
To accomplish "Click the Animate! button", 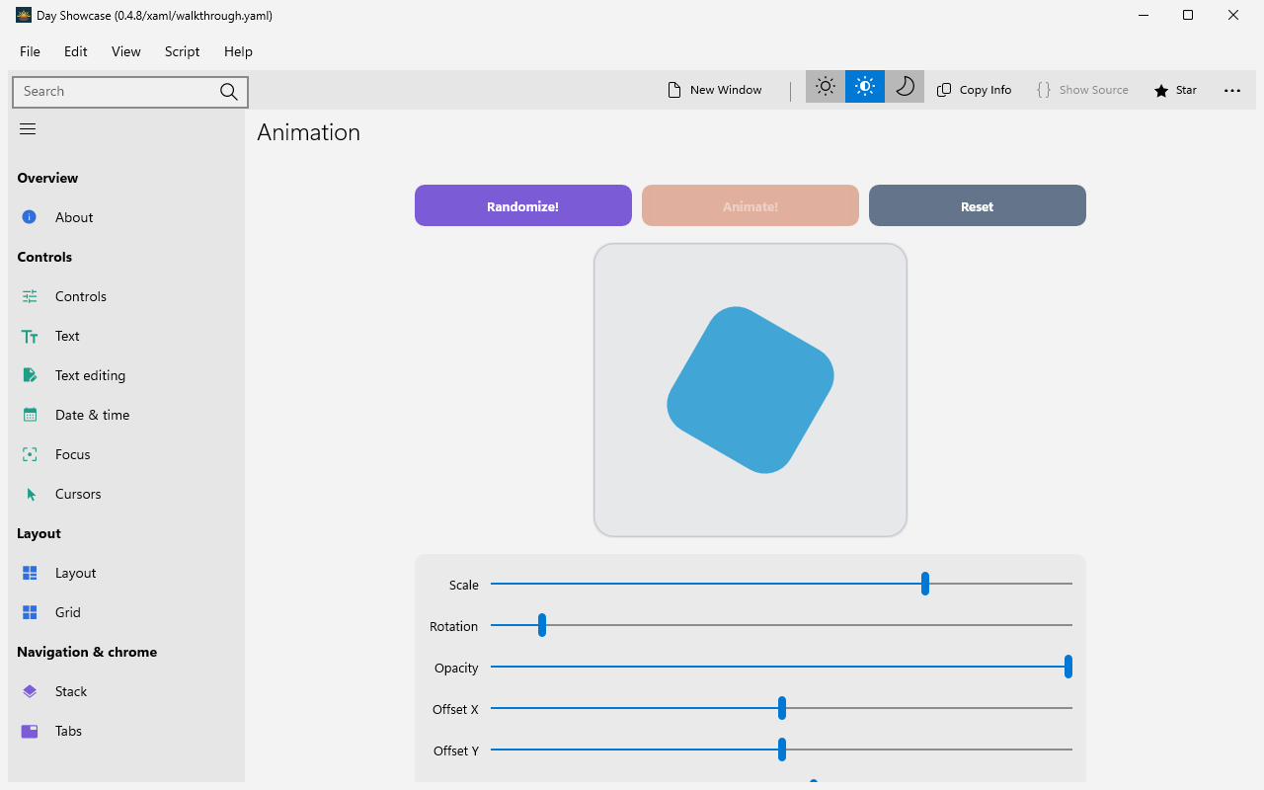I will click(750, 205).
